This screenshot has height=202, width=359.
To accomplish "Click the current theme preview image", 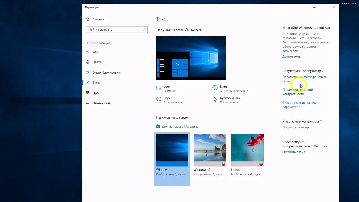I will pyautogui.click(x=191, y=58).
